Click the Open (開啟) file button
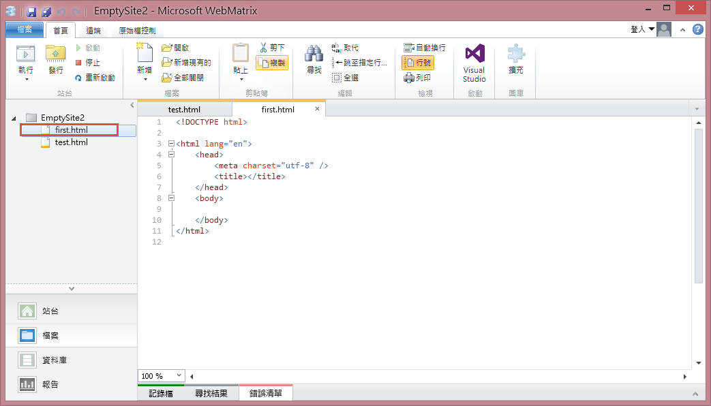 click(x=175, y=48)
